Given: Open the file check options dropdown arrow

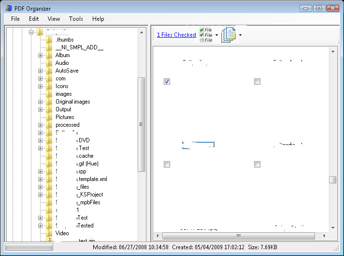Looking at the screenshot, I should 216,35.
